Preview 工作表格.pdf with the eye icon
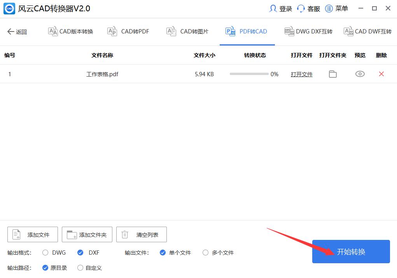 pyautogui.click(x=360, y=74)
